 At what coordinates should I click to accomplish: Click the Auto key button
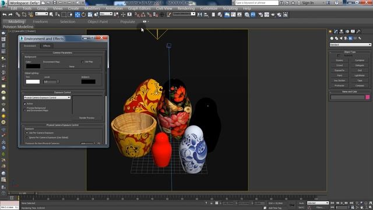(x=301, y=203)
